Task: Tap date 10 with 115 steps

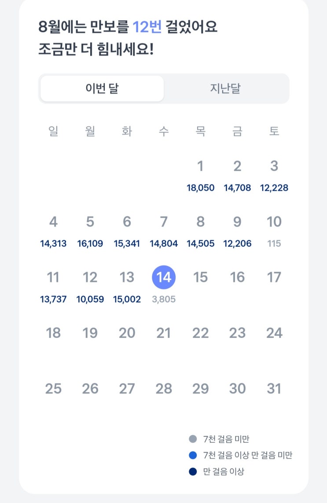Action: [x=274, y=222]
